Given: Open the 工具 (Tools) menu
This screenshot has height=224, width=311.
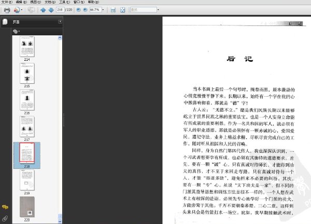Looking at the screenshot, I should [x=64, y=2].
